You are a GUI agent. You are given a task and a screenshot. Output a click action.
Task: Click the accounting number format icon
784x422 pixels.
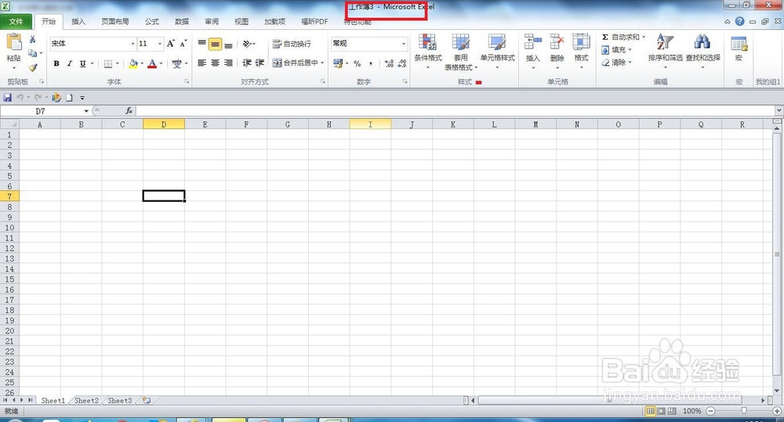pyautogui.click(x=338, y=63)
